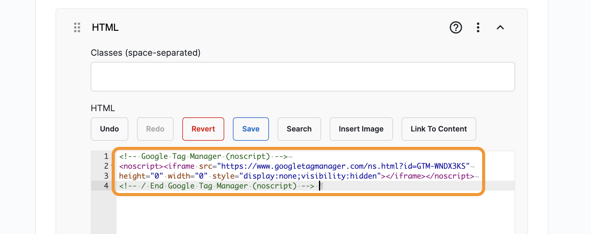Screen dimensions: 591x234
Task: Click the Insert Image button
Action: pos(361,129)
